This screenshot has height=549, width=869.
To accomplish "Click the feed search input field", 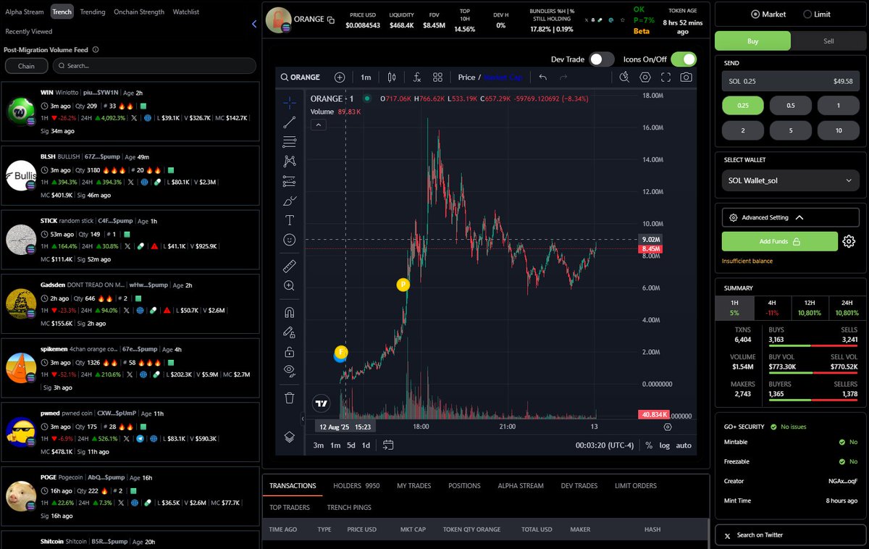I will [x=154, y=66].
